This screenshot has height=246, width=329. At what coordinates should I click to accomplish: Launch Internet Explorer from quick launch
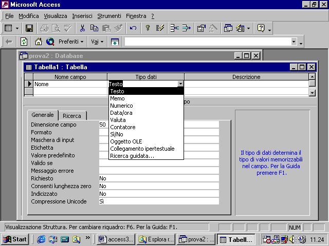41,239
